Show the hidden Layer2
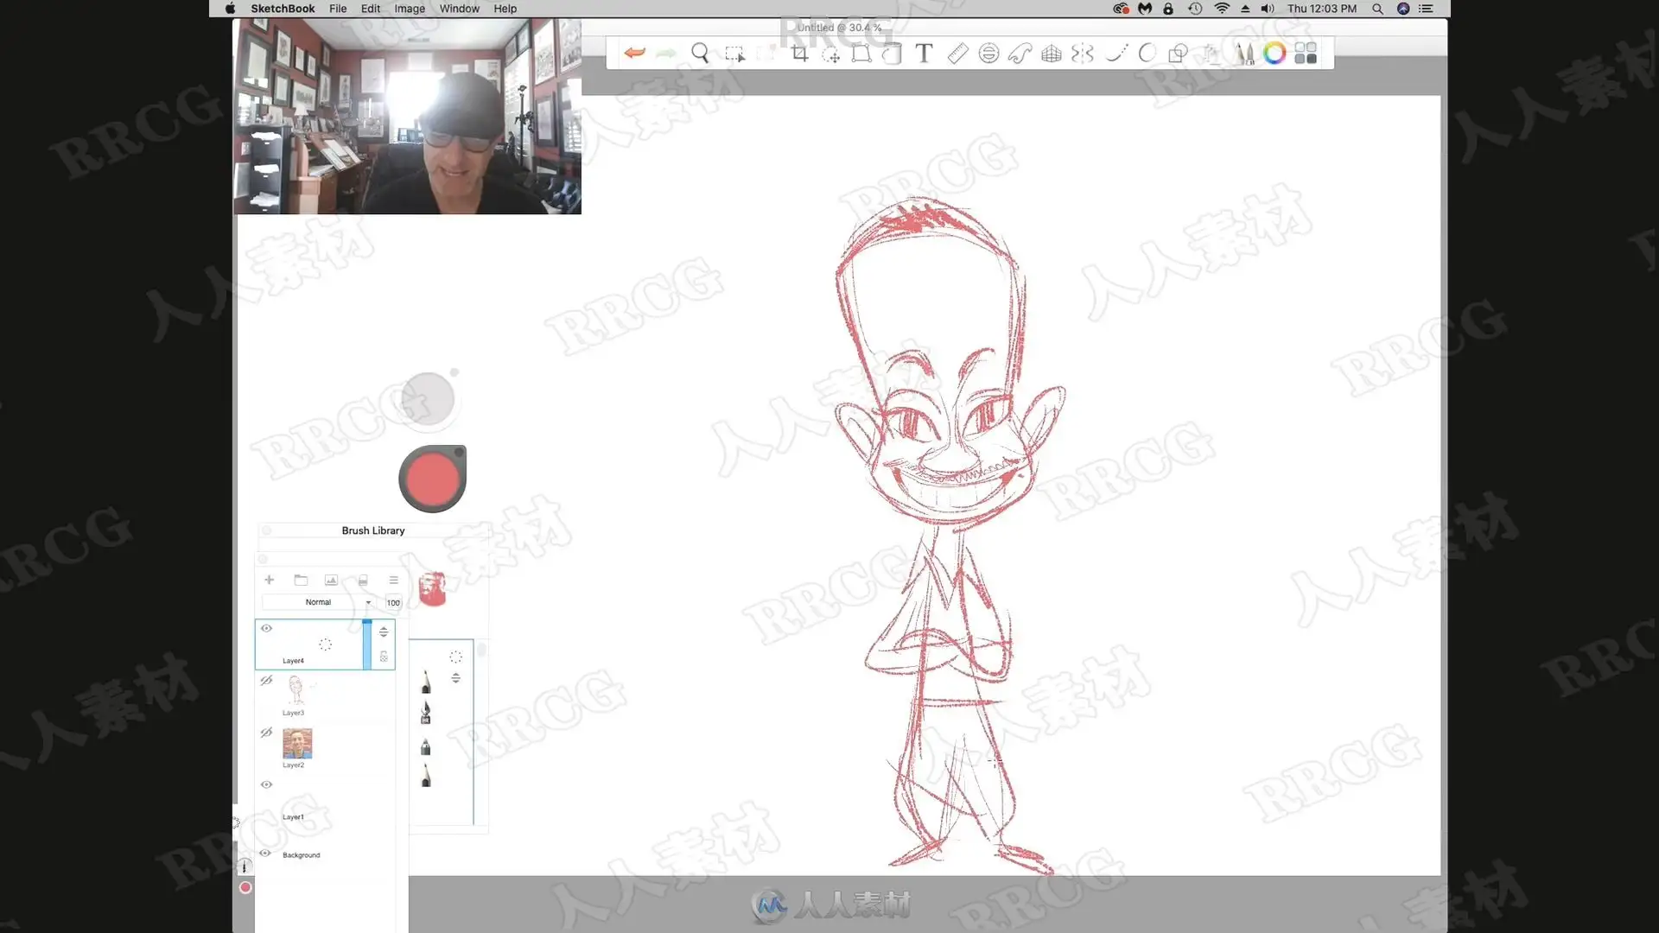1659x933 pixels. click(266, 733)
